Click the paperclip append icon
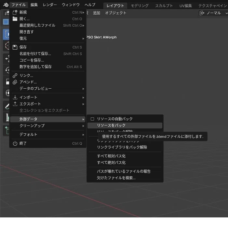 (x=15, y=82)
